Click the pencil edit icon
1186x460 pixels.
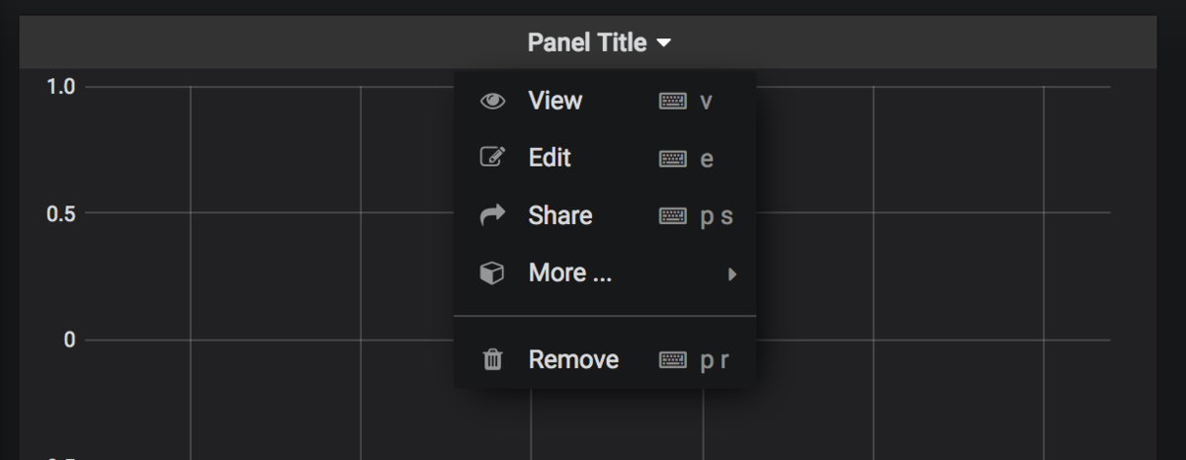pyautogui.click(x=491, y=158)
